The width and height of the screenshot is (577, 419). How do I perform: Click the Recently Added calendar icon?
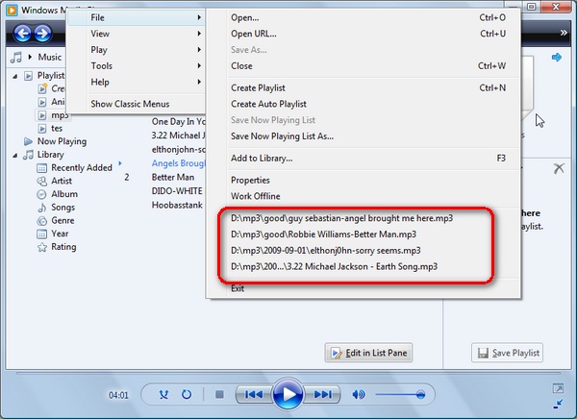coord(42,168)
